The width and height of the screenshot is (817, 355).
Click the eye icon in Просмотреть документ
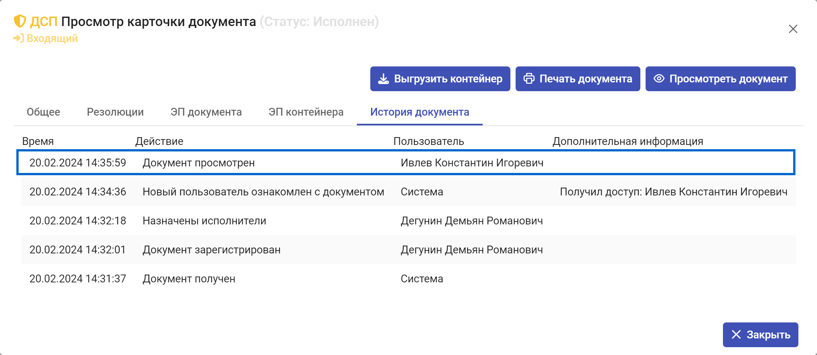659,79
